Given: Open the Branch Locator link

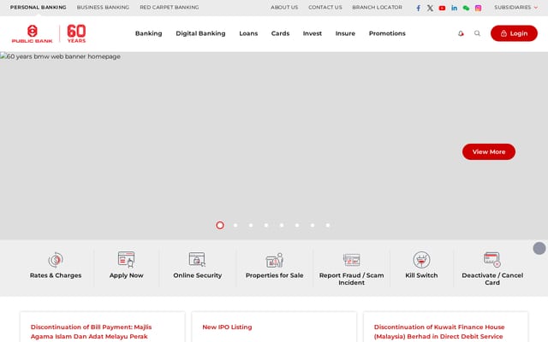Looking at the screenshot, I should 377,8.
